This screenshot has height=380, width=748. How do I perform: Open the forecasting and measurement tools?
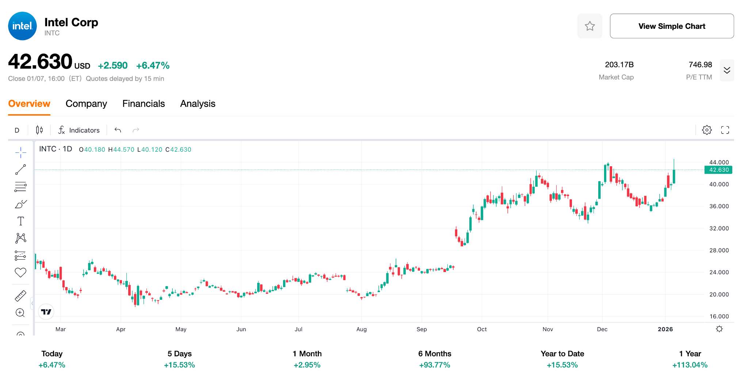tap(20, 256)
